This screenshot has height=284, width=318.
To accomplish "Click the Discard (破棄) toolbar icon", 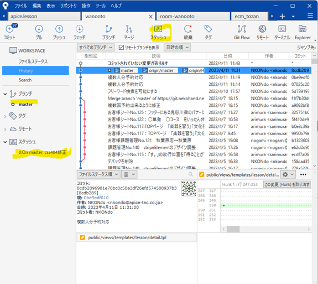I will click(x=188, y=32).
